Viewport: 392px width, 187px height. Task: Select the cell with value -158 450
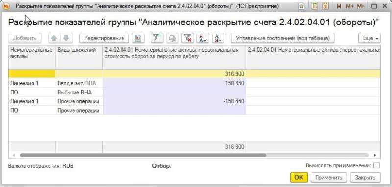[x=174, y=101]
